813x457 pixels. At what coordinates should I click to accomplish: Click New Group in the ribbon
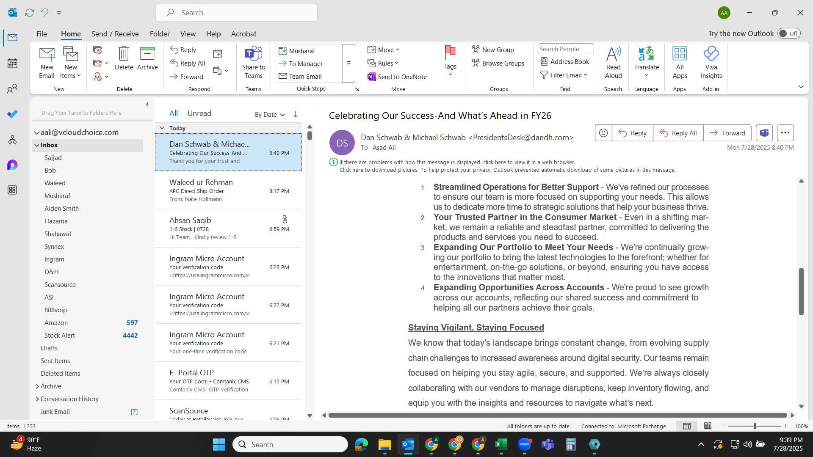tap(493, 50)
